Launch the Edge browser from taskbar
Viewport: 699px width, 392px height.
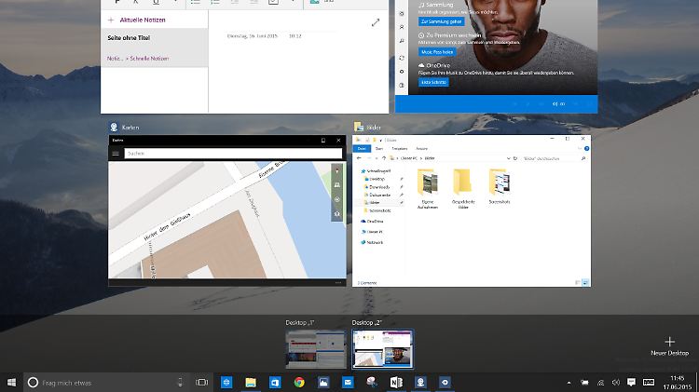coord(226,382)
